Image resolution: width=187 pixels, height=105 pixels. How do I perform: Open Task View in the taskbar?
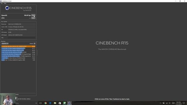[41, 103]
